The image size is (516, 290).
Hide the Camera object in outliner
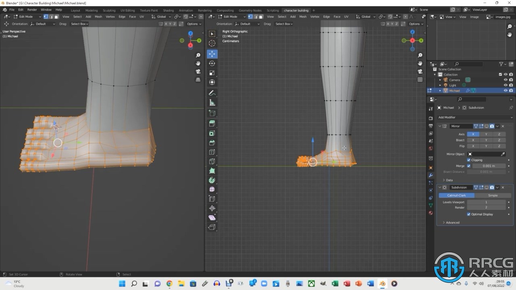[506, 80]
